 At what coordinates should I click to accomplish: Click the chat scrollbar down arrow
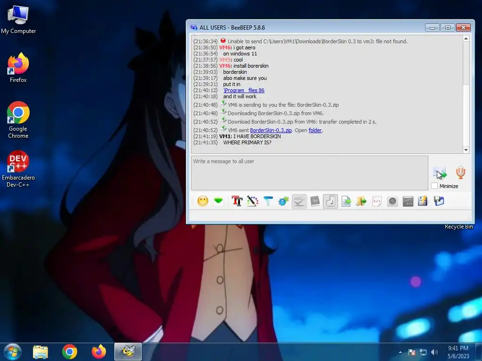coord(466,150)
